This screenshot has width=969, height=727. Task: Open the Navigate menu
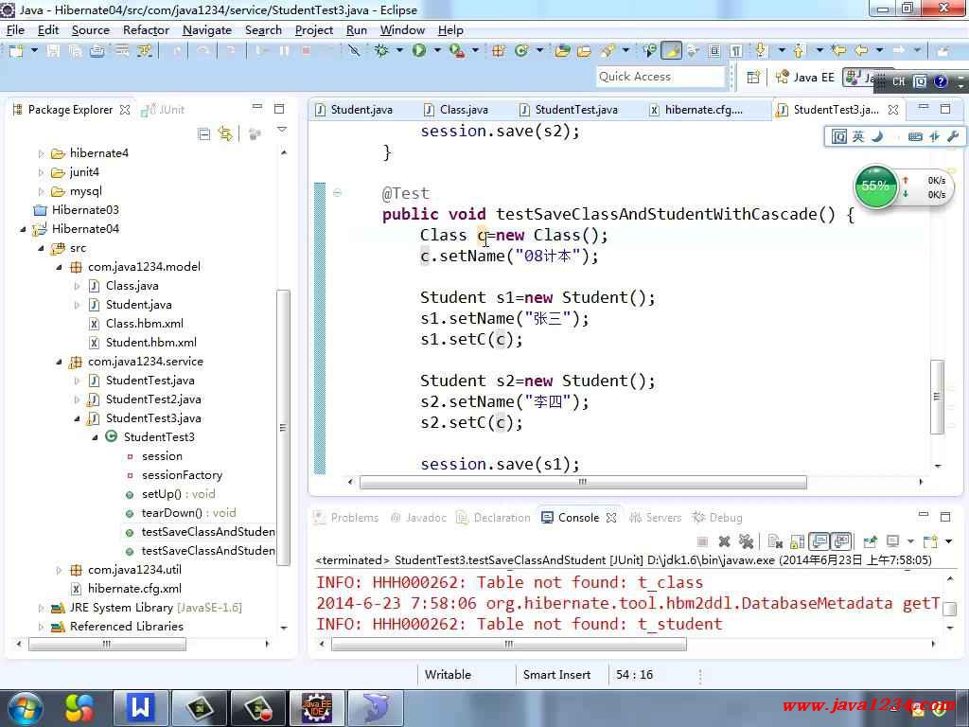point(207,30)
